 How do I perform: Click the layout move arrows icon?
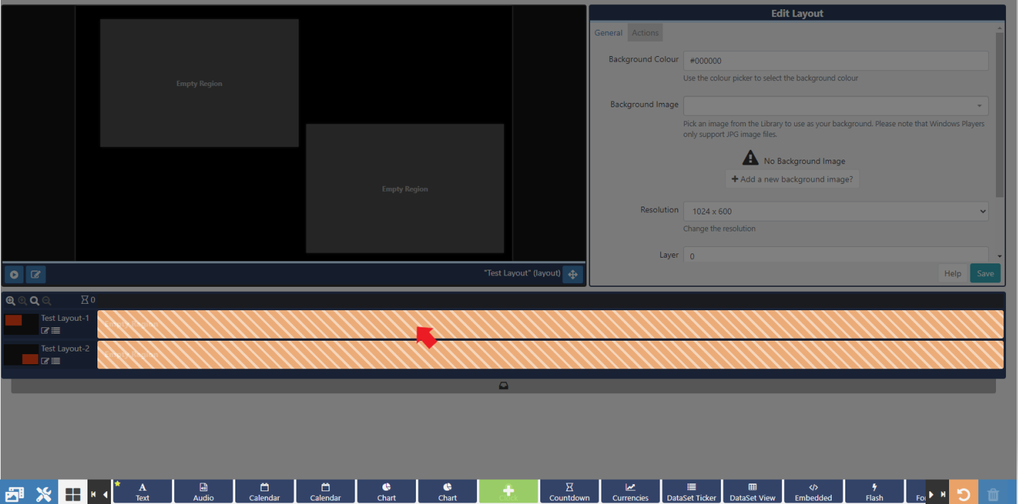coord(572,274)
